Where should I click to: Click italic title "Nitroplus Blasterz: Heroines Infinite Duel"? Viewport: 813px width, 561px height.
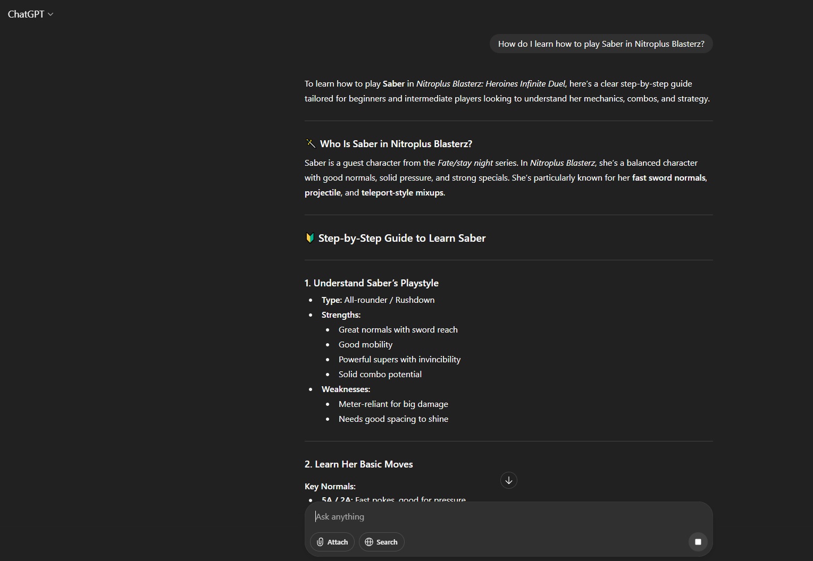click(491, 84)
